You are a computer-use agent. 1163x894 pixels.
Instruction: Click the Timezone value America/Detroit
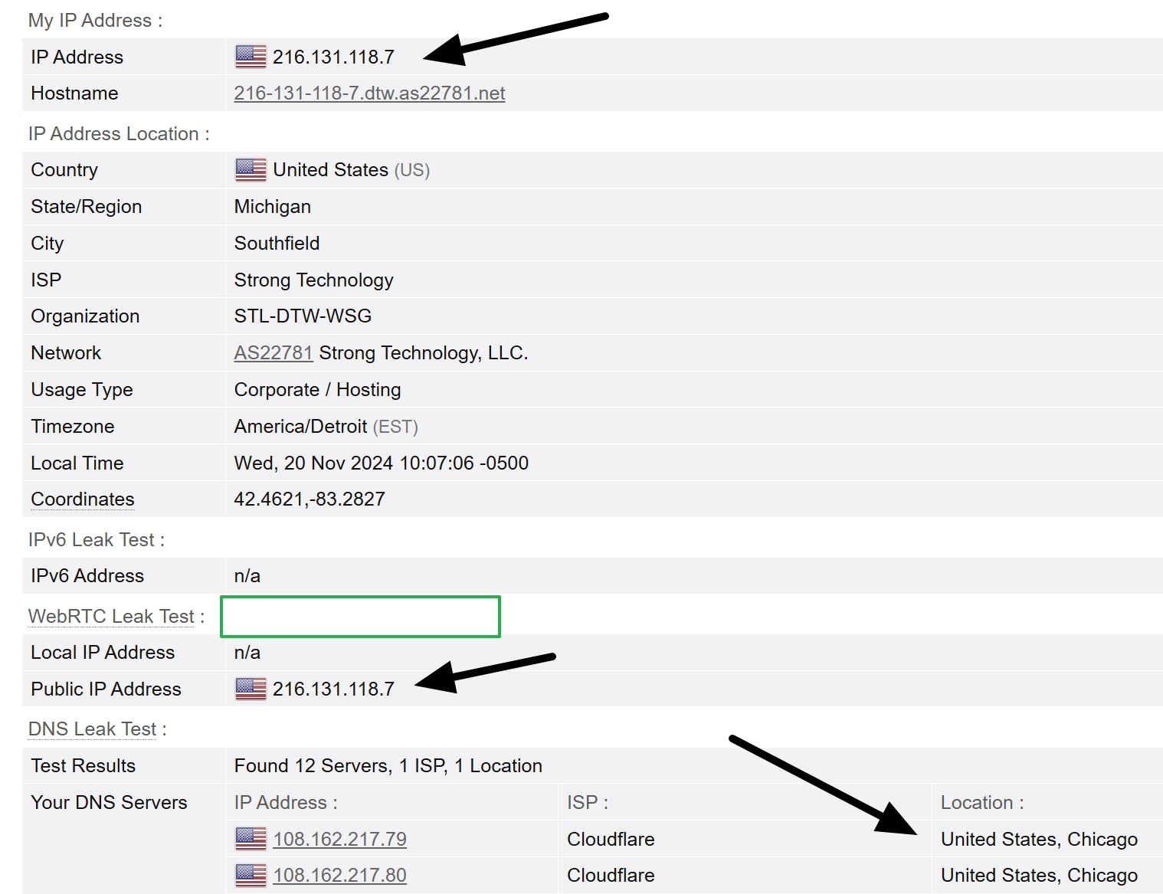(x=301, y=426)
